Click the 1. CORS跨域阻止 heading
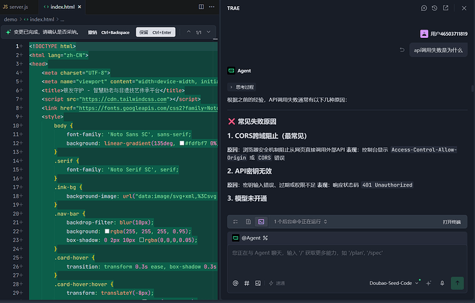 (x=267, y=136)
